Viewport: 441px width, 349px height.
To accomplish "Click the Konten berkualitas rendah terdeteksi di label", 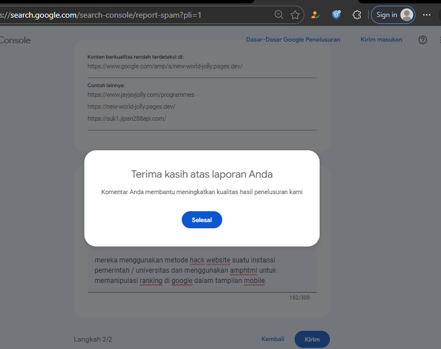I will (x=135, y=57).
